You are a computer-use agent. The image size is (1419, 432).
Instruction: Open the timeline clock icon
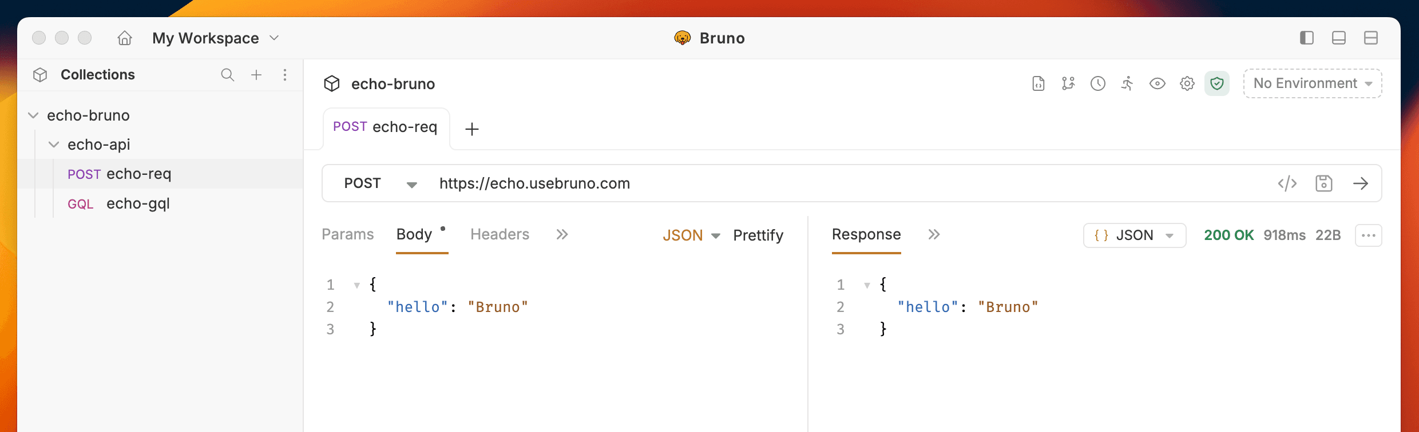(1097, 83)
